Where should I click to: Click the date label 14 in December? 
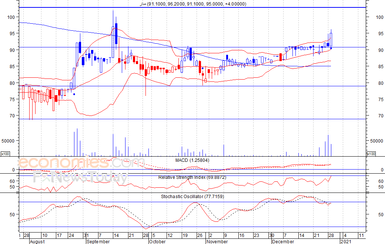(x=301, y=235)
